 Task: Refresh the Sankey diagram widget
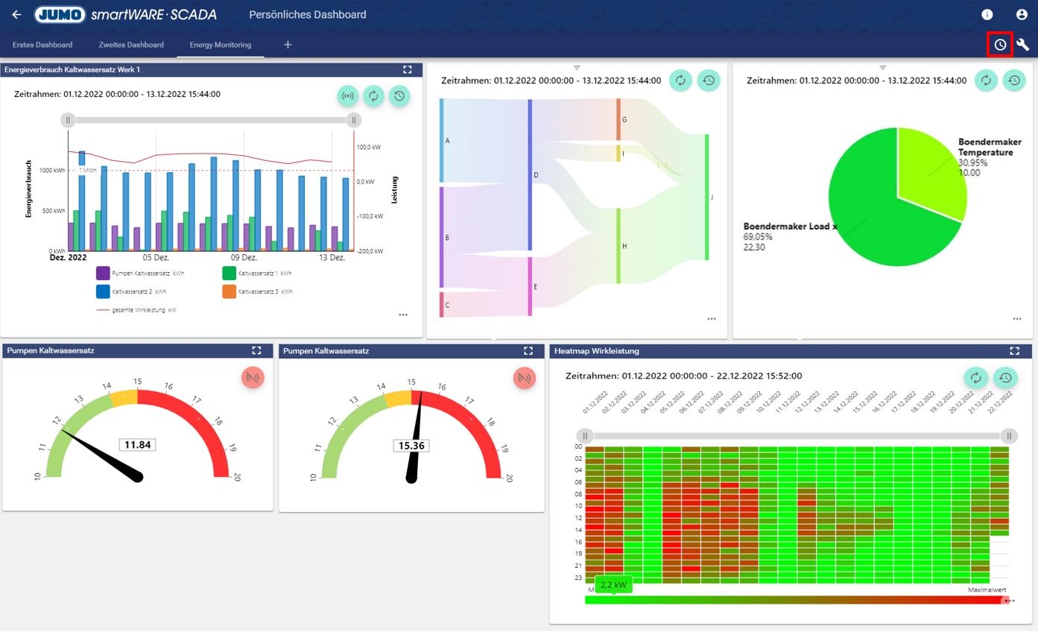pos(680,80)
